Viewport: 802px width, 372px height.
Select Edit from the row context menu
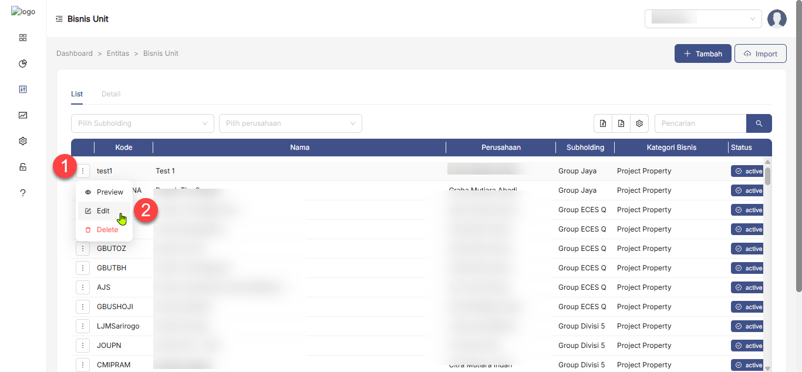pyautogui.click(x=103, y=211)
